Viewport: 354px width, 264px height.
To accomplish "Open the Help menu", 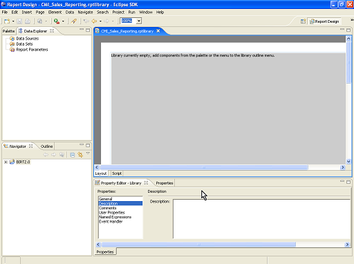I will (x=160, y=12).
